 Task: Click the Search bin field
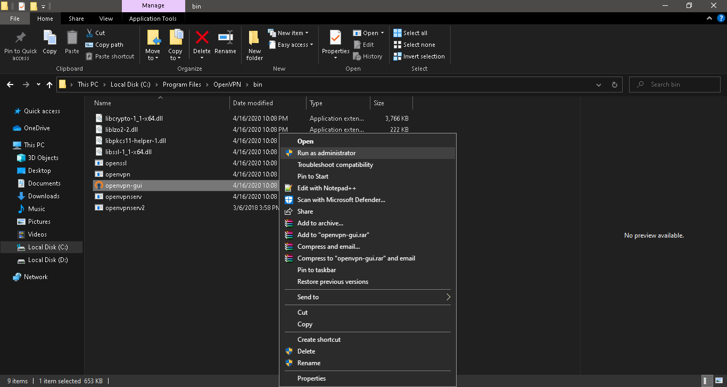(675, 85)
